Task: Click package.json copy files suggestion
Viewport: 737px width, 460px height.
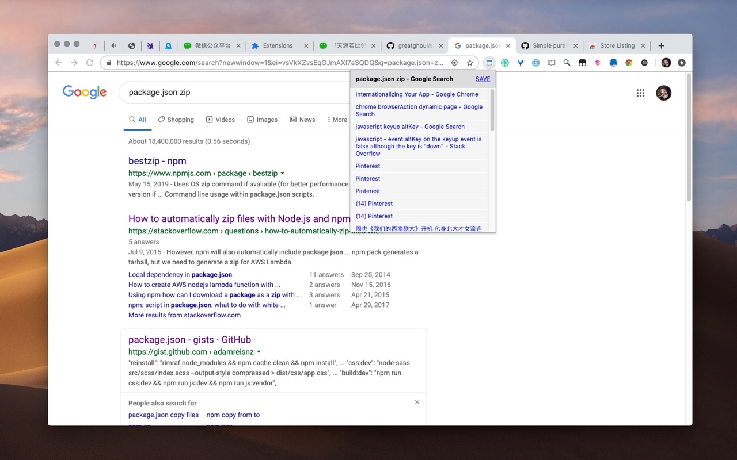Action: tap(164, 415)
